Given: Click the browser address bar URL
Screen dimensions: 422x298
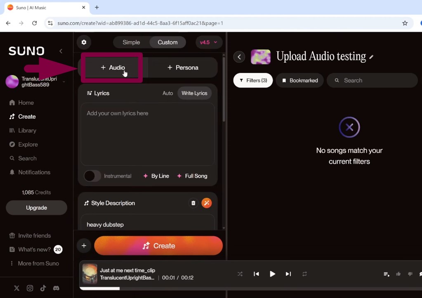Looking at the screenshot, I should click(140, 23).
